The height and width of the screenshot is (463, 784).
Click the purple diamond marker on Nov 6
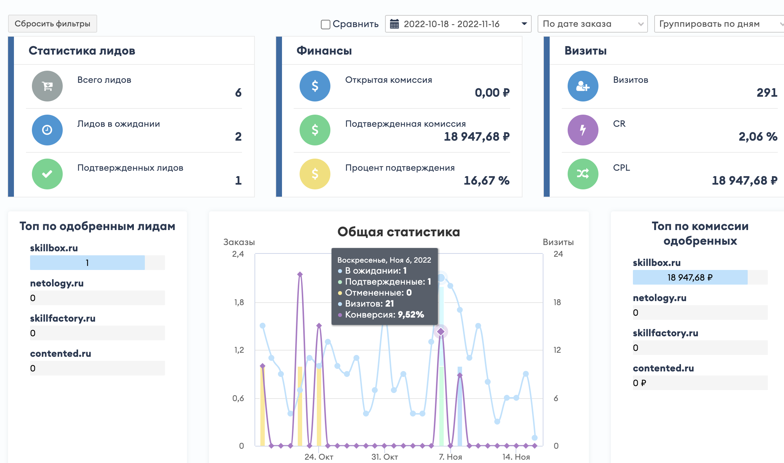441,331
